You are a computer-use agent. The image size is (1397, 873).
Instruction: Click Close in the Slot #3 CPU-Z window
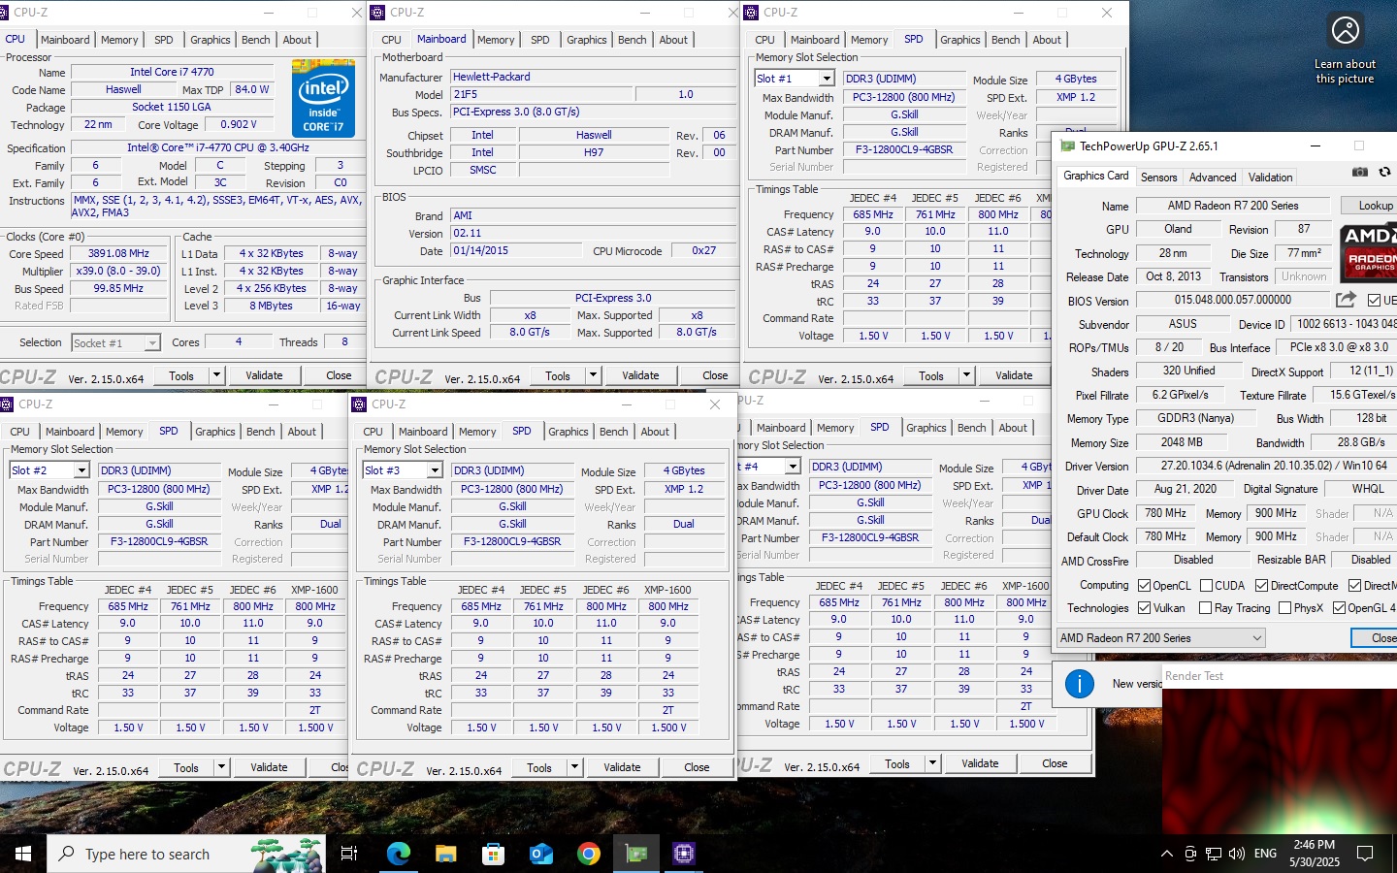(x=697, y=767)
